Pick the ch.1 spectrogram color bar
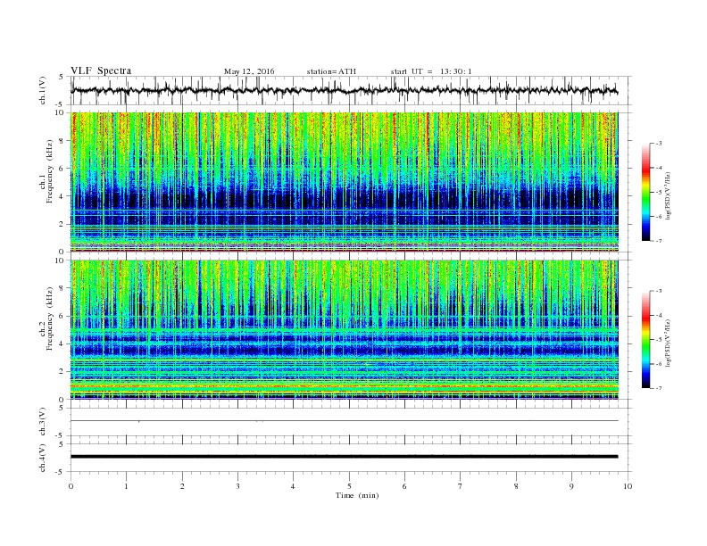The width and height of the screenshot is (707, 546). [x=645, y=192]
